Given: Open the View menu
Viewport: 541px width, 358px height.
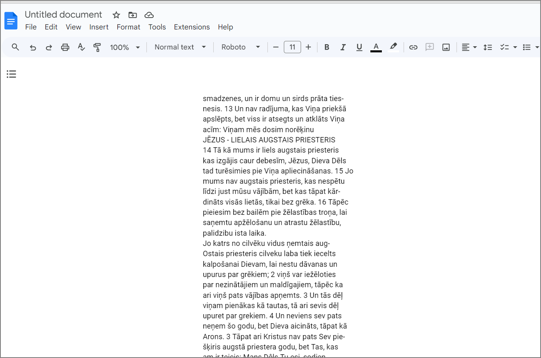Looking at the screenshot, I should [73, 27].
